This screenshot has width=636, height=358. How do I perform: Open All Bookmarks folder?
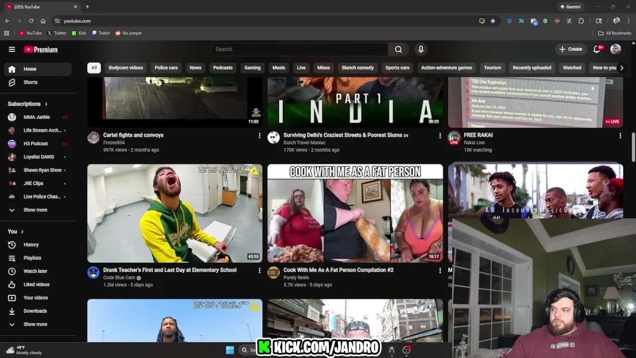click(x=615, y=33)
